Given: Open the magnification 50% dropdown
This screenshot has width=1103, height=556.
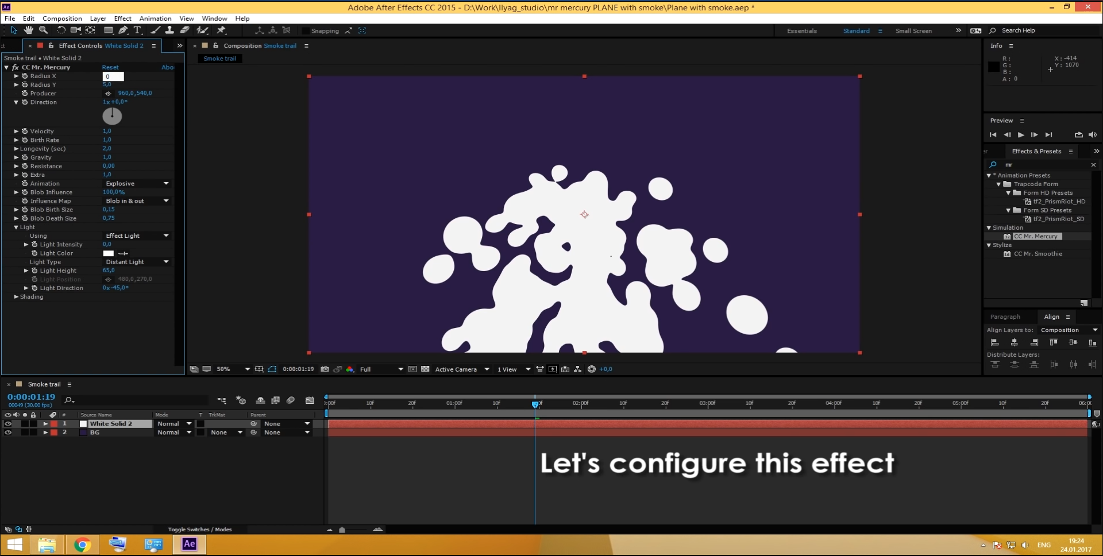Looking at the screenshot, I should click(233, 369).
